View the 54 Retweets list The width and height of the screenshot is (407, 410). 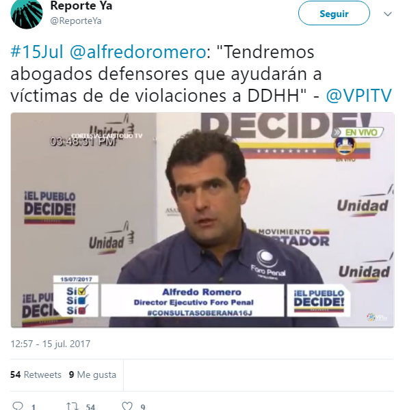click(x=36, y=374)
